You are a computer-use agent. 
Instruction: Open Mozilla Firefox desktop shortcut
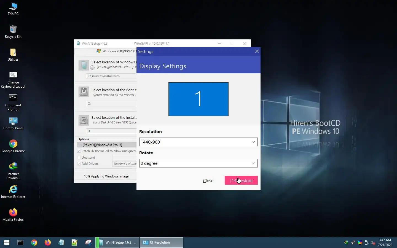coord(13,215)
